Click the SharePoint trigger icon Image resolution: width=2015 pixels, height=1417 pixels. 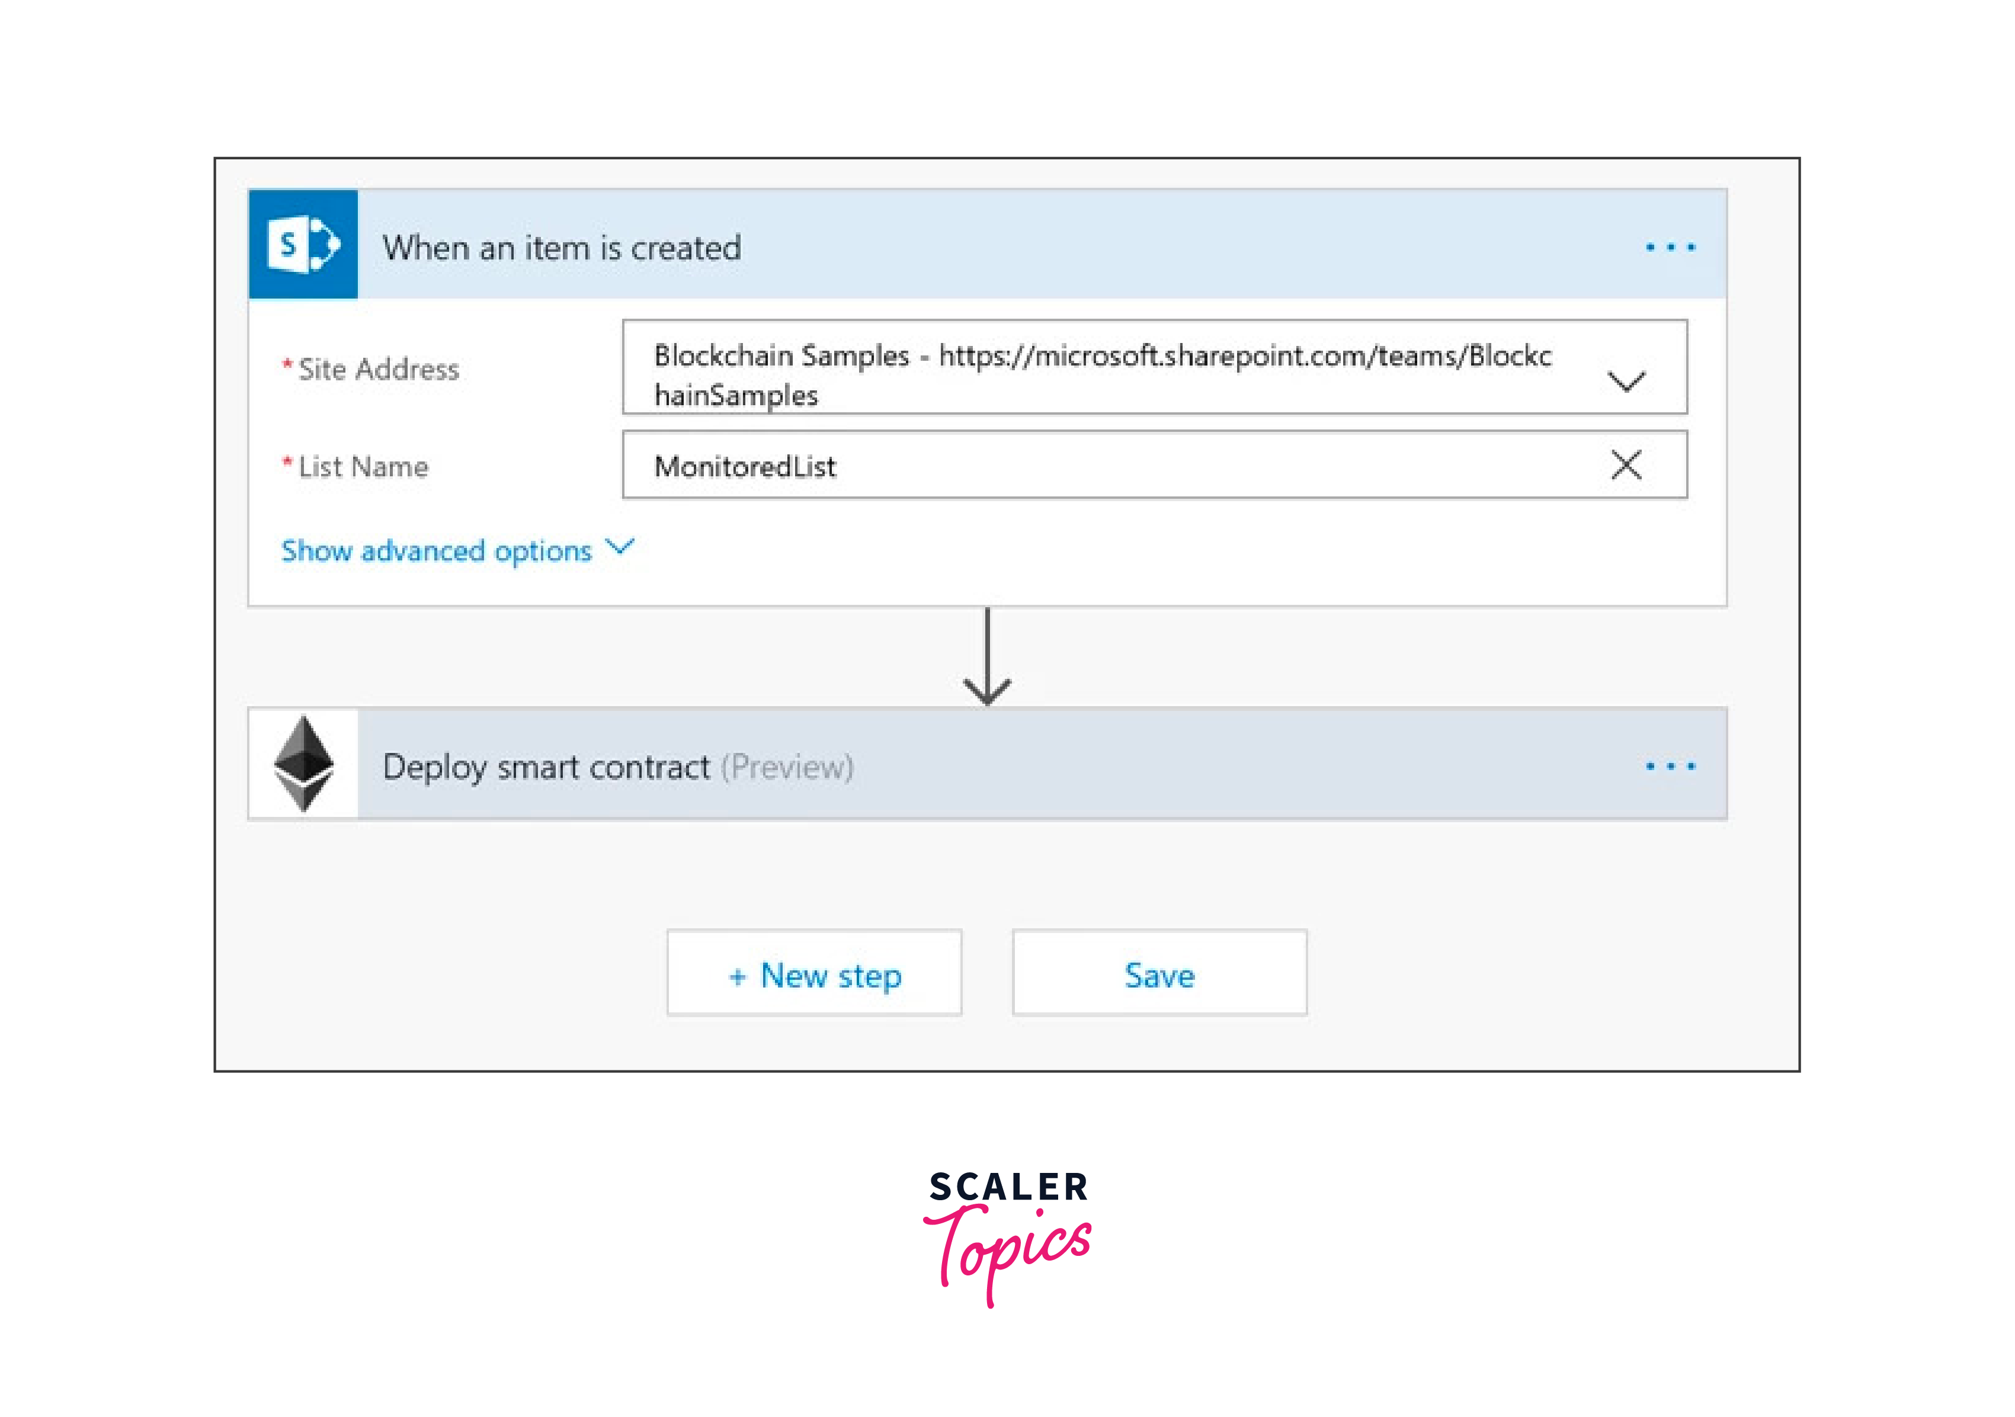304,245
